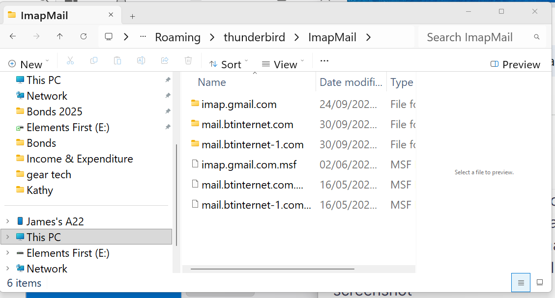
Task: Open the Bonds folder in sidebar
Action: tap(36, 143)
